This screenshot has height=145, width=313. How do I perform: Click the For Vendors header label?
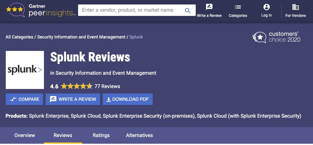pos(295,16)
